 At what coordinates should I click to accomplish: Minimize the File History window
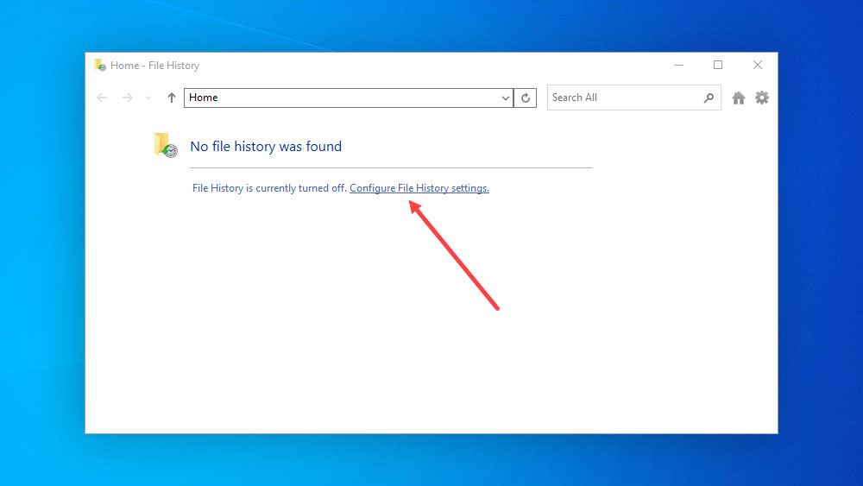[679, 65]
